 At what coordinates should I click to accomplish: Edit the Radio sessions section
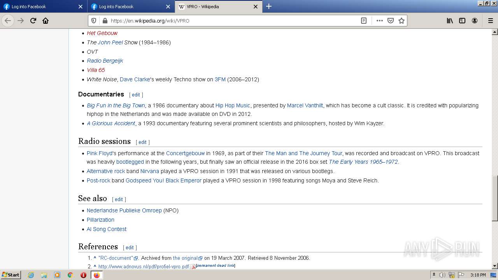click(142, 142)
